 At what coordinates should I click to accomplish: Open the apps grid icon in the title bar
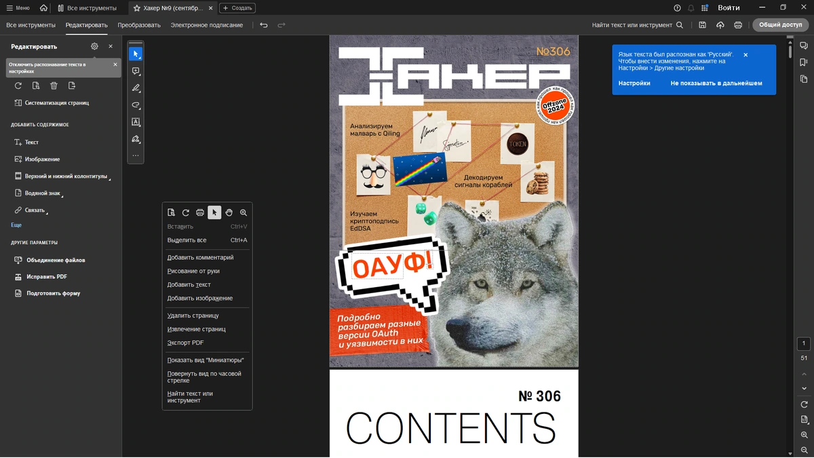pos(705,8)
